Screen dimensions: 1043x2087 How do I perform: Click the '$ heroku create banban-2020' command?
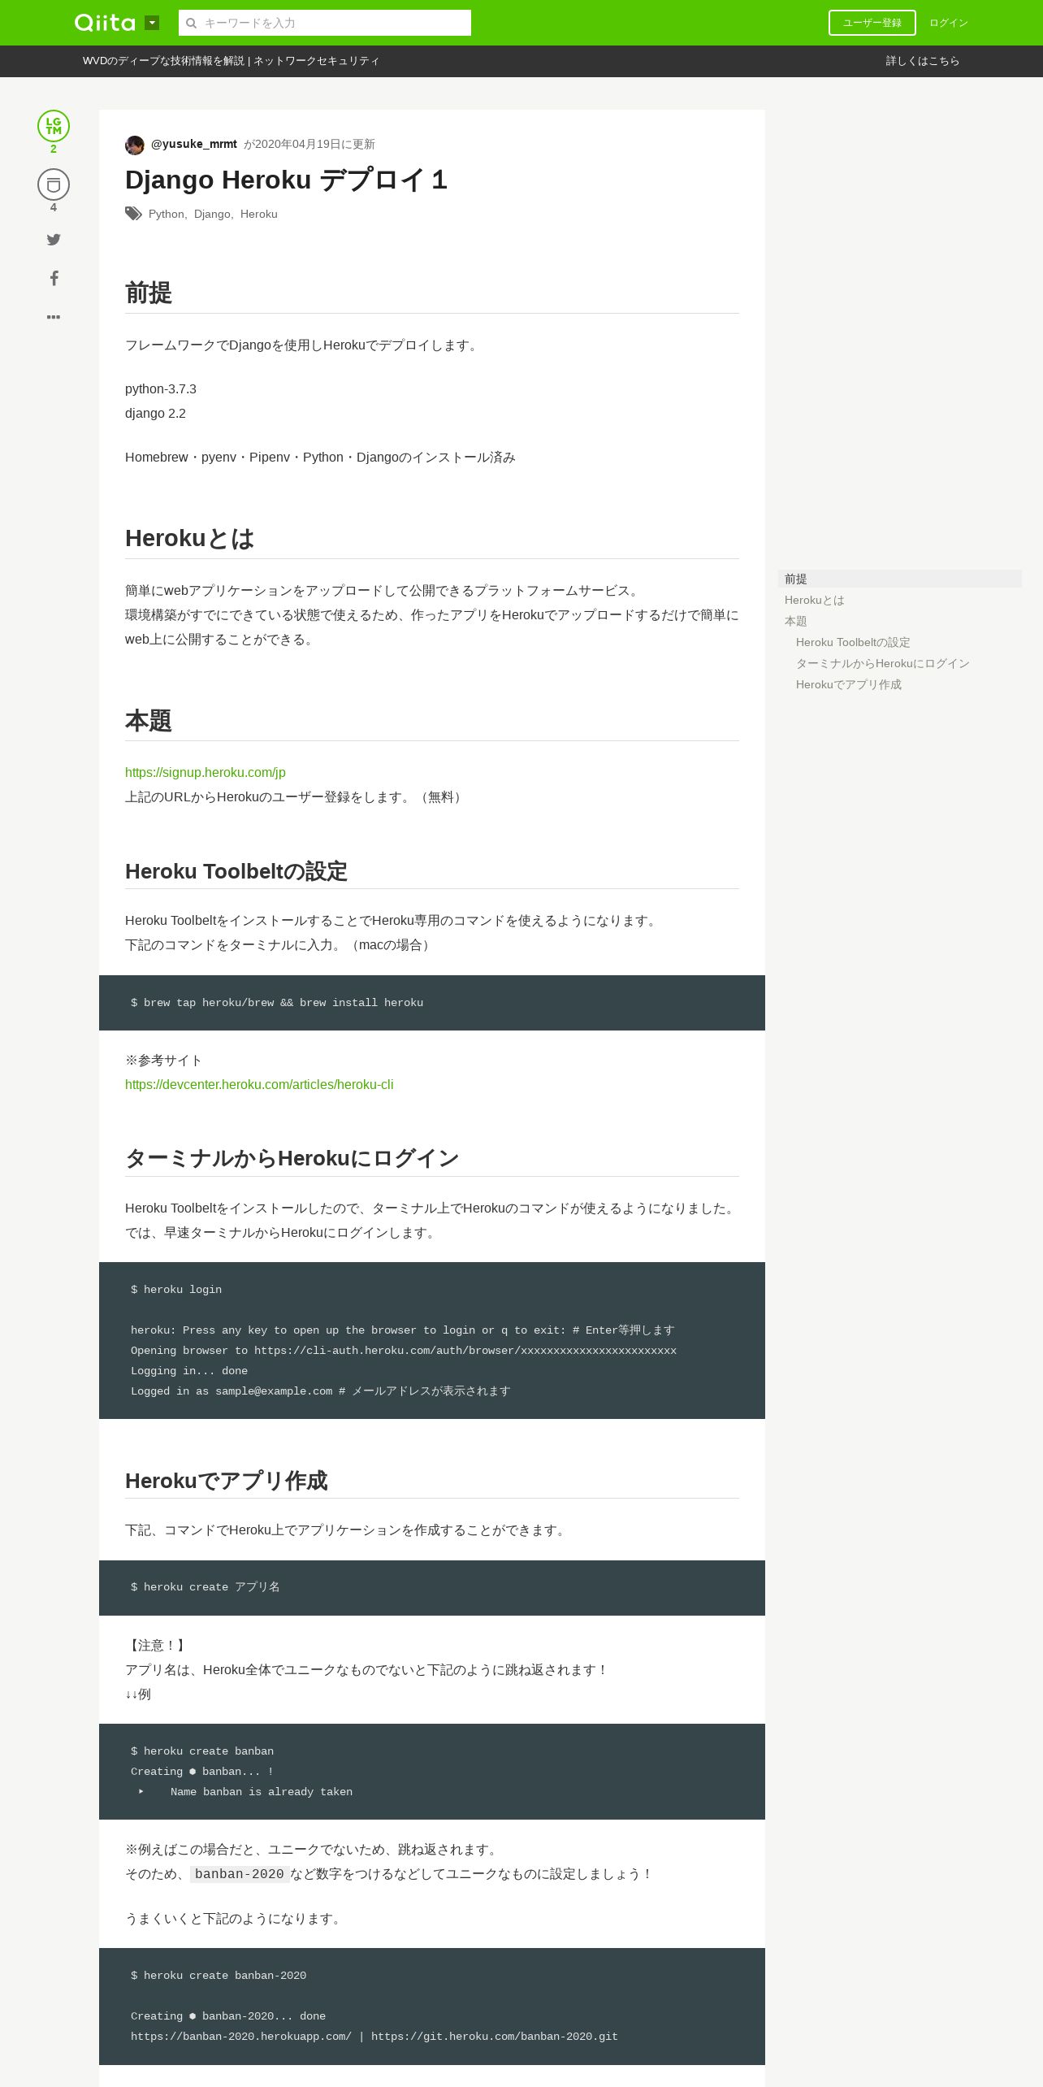tap(219, 1976)
